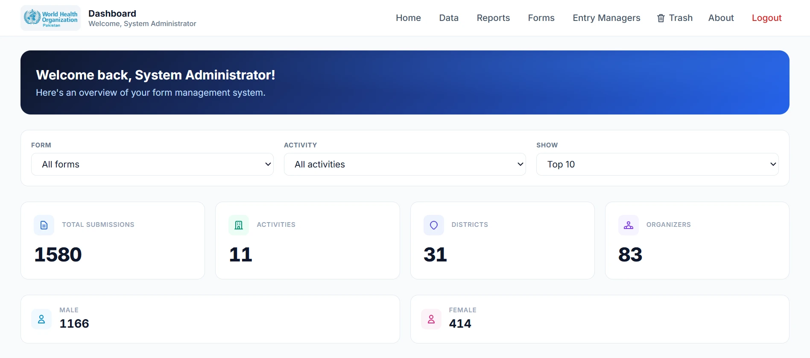Click the female count 414

[x=460, y=323]
